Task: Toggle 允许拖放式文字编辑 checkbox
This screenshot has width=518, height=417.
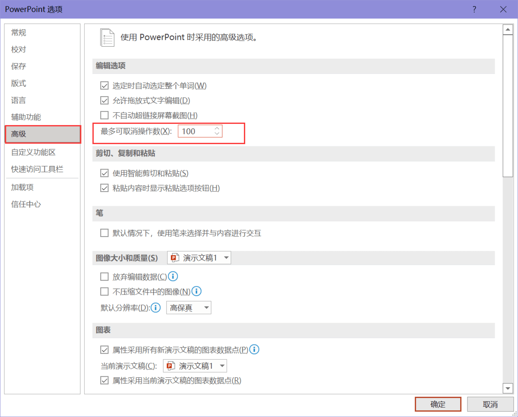Action: click(104, 101)
